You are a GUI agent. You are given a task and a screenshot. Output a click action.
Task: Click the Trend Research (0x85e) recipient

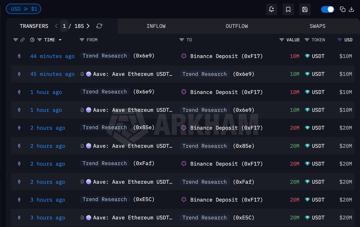pos(217,146)
